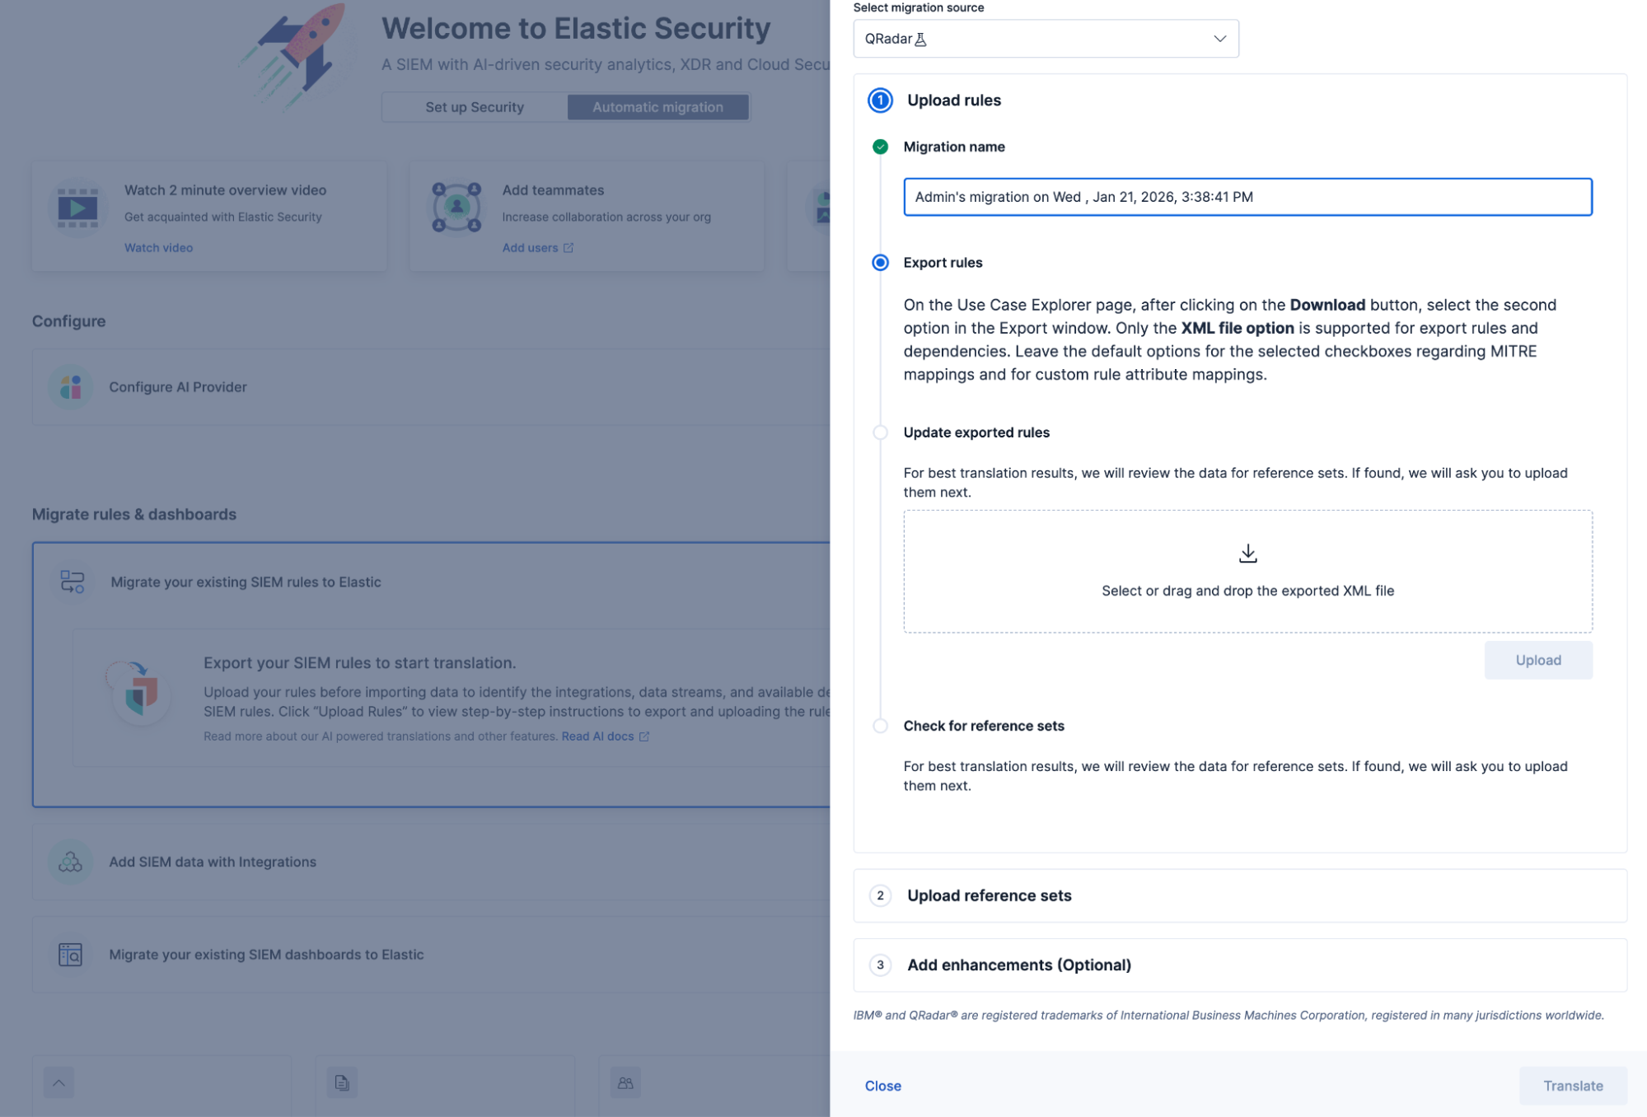Screen dimensions: 1647x1117
Task: Click the Migration name text field
Action: point(1247,197)
